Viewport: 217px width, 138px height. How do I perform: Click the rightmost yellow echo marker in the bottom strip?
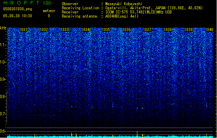(207, 136)
